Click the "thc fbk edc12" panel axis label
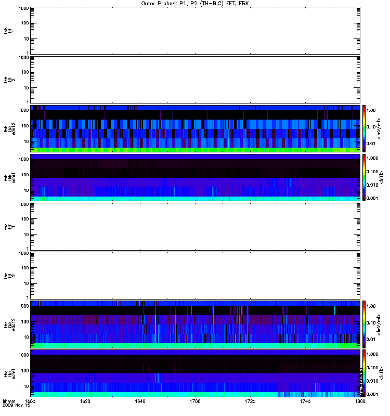This screenshot has width=390, height=416. 9,324
